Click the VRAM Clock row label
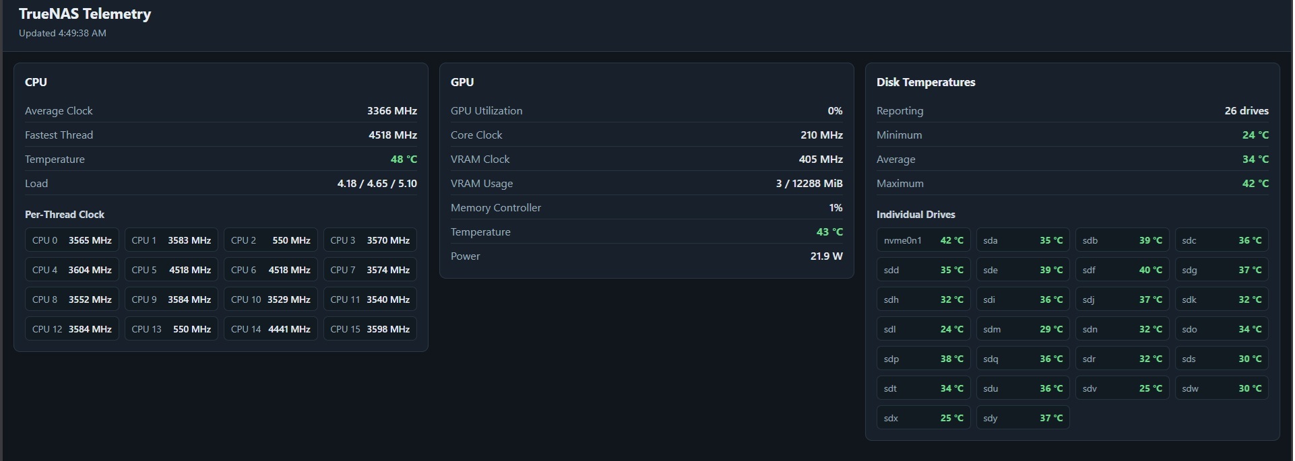 coord(480,159)
